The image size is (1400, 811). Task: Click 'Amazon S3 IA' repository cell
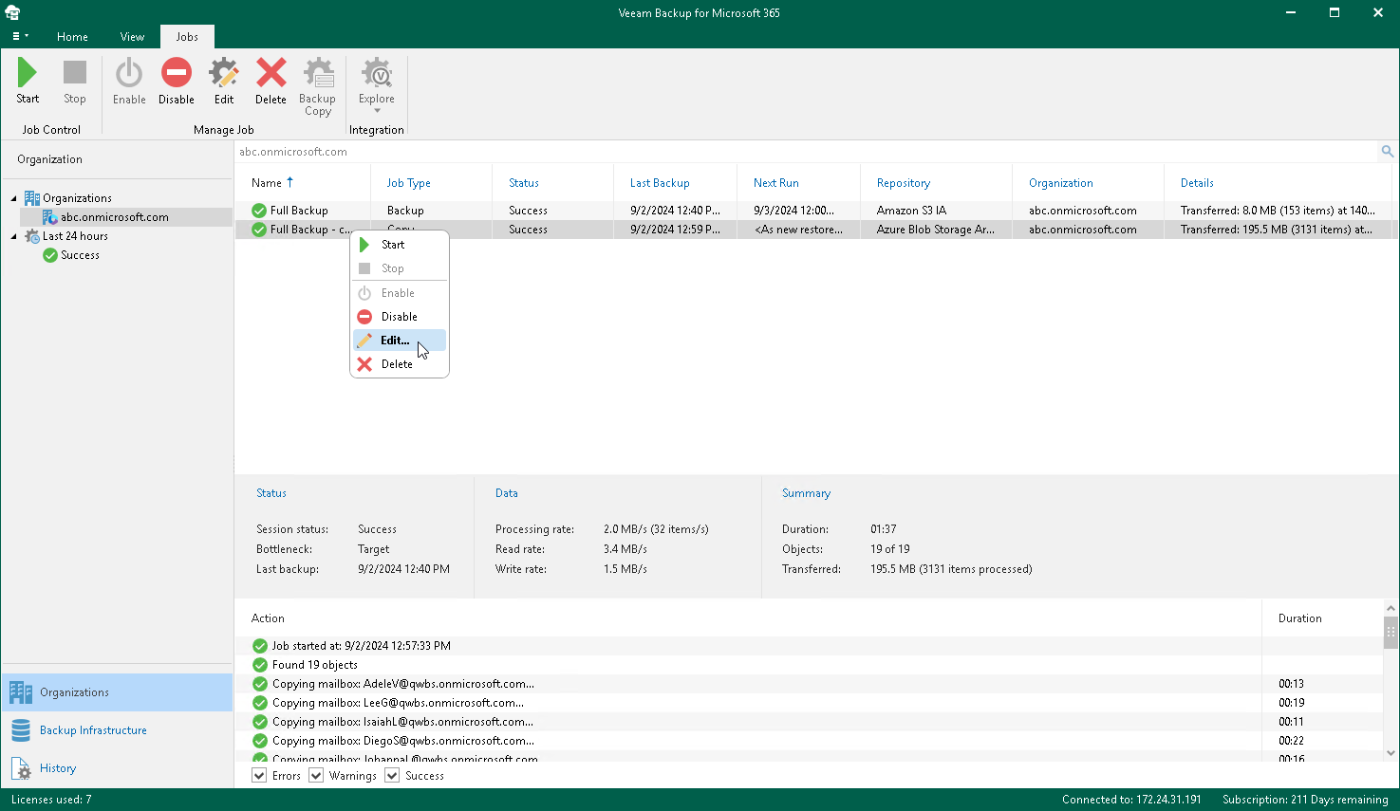point(911,211)
